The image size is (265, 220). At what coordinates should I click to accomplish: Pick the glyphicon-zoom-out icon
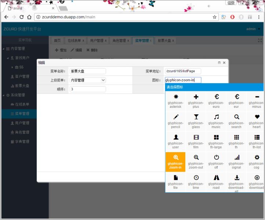pyautogui.click(x=196, y=162)
